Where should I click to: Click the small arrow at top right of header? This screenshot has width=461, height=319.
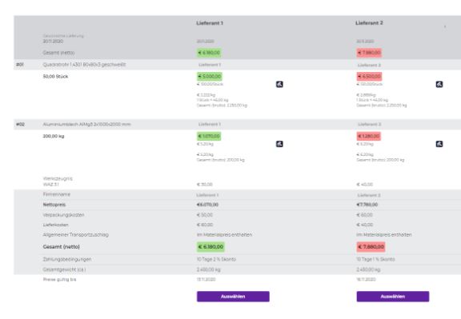[x=445, y=26]
